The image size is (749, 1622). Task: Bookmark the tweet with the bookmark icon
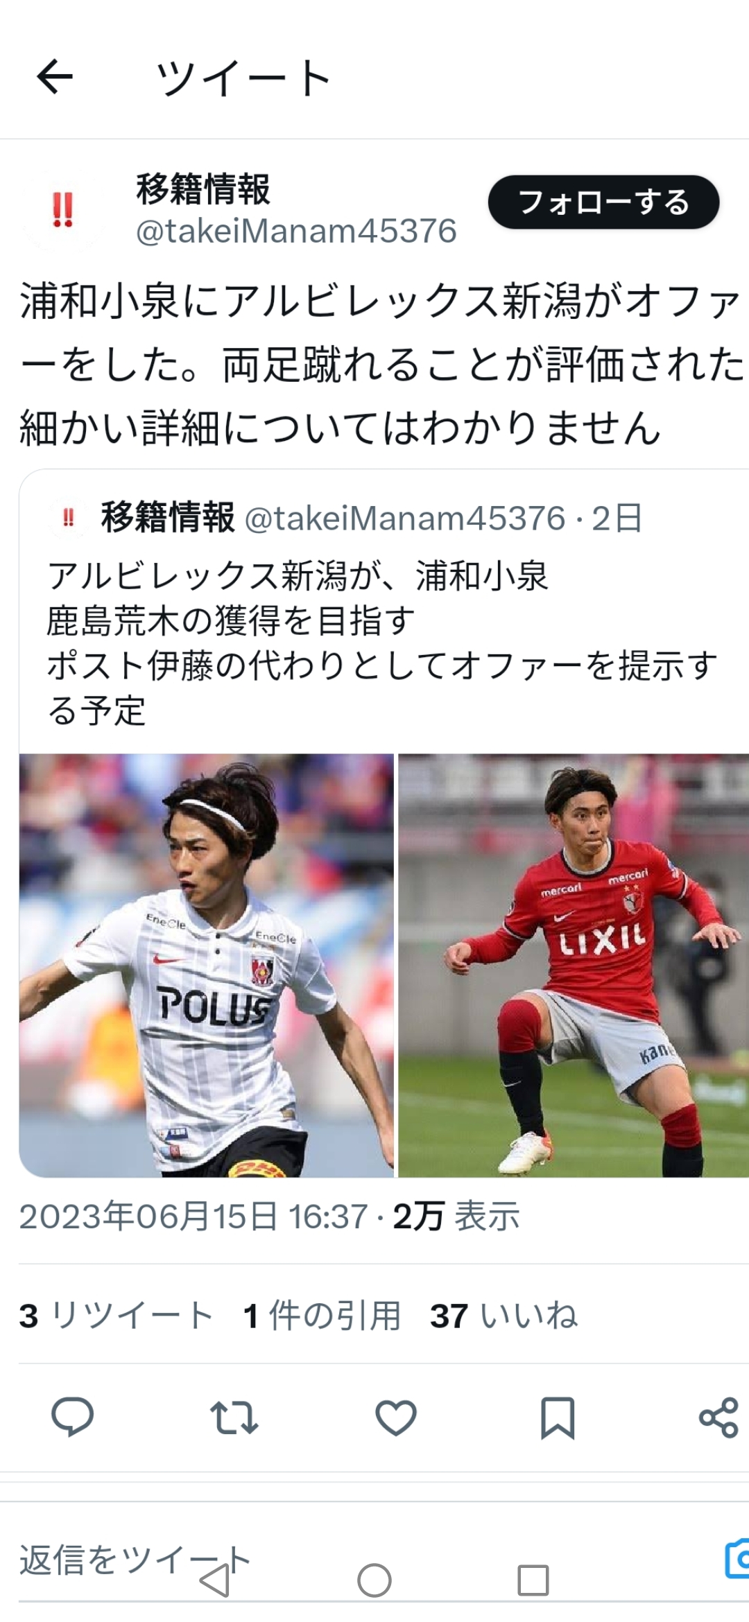point(558,1418)
